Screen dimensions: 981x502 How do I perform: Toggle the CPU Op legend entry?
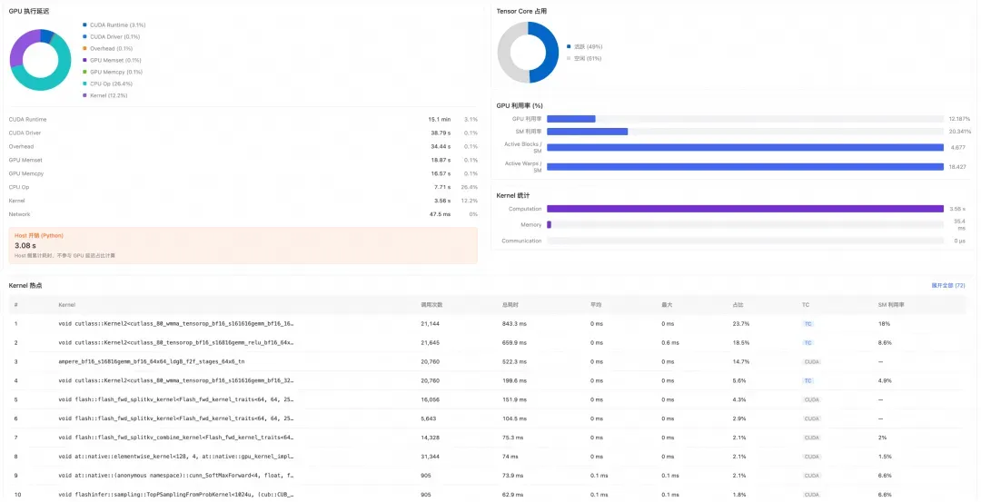(107, 84)
